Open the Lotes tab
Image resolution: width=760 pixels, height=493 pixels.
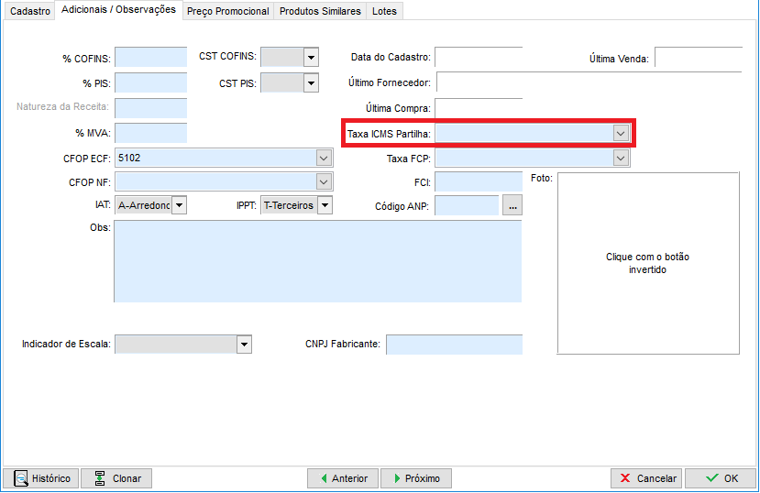(384, 11)
